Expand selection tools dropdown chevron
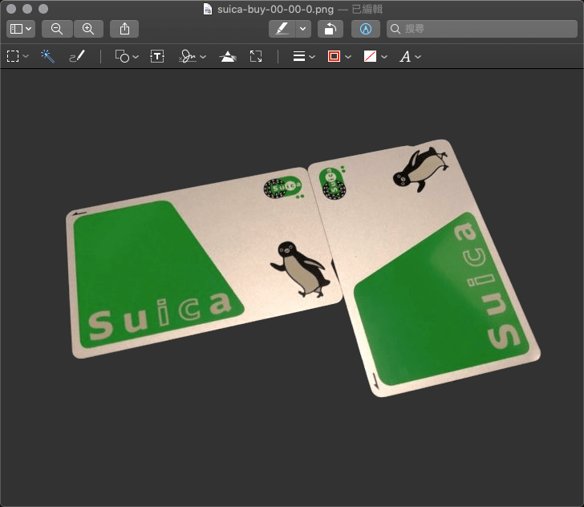584x507 pixels. point(26,57)
